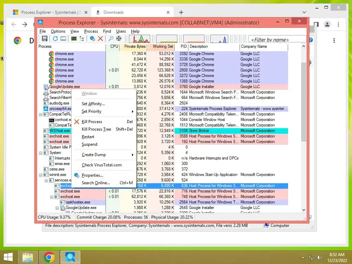Image resolution: width=352 pixels, height=264 pixels.
Task: Sort by the CPU column header
Action: (113, 46)
